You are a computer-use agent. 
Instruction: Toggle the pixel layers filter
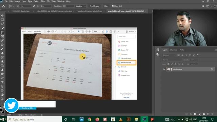(179, 55)
